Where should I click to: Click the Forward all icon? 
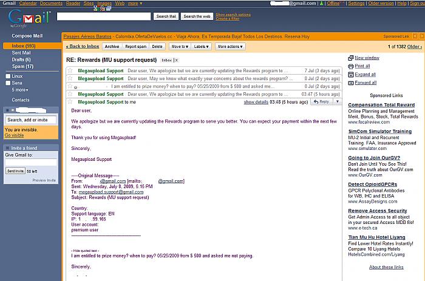click(351, 83)
